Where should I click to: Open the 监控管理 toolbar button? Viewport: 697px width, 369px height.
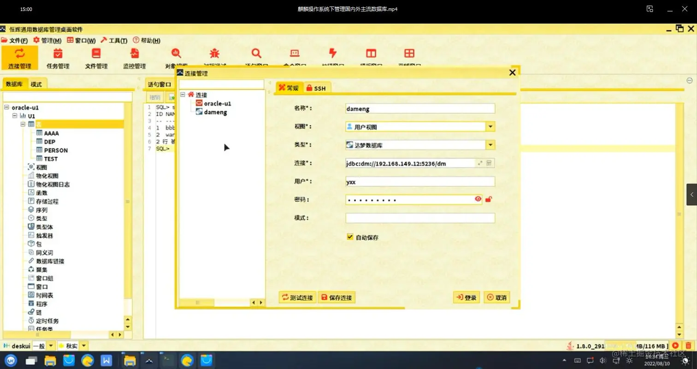135,58
